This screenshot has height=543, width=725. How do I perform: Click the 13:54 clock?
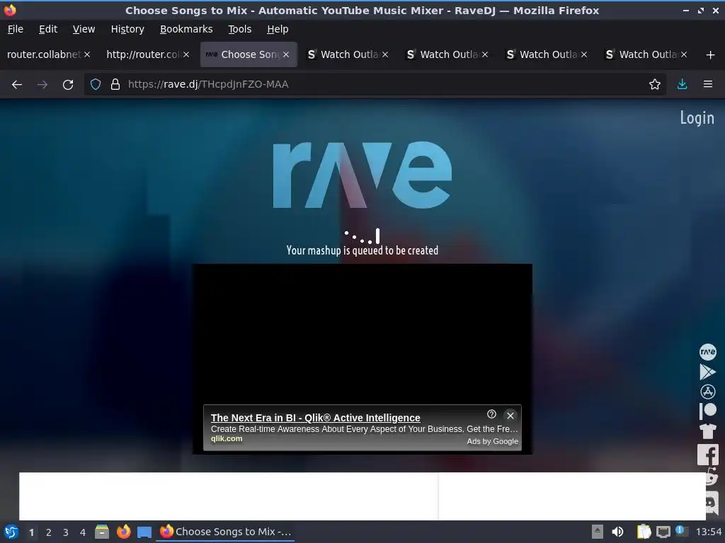[708, 532]
